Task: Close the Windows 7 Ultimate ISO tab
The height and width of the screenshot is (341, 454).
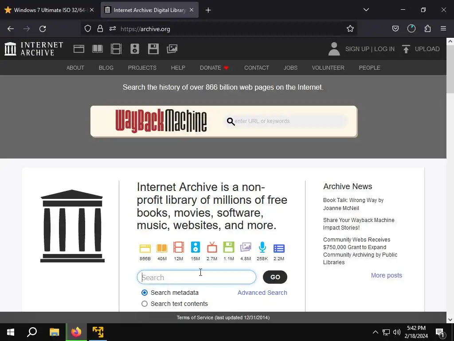Action: [92, 10]
